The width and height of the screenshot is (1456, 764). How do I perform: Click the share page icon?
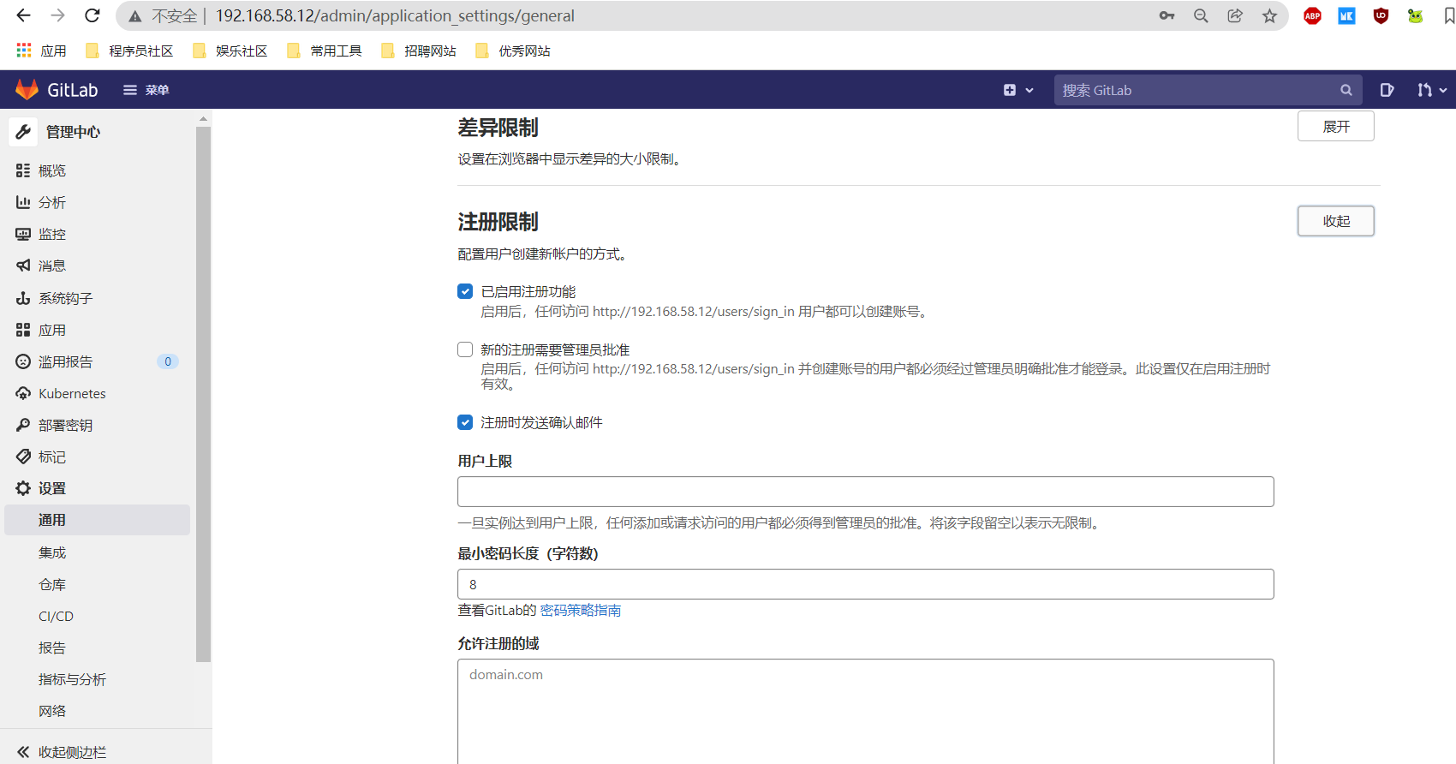point(1235,15)
